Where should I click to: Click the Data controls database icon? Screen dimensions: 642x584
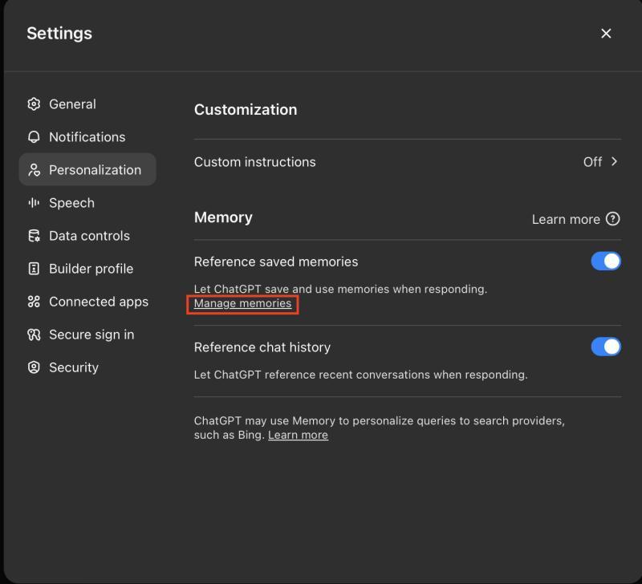(34, 236)
